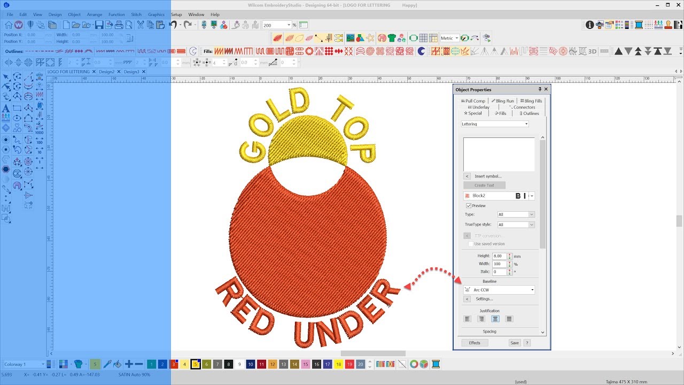Switch to the Pull Comp tab
This screenshot has width=684, height=385.
(473, 101)
